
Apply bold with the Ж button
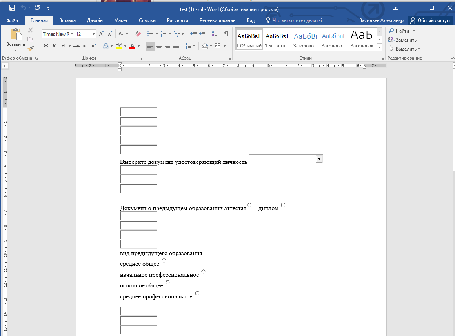pos(46,46)
